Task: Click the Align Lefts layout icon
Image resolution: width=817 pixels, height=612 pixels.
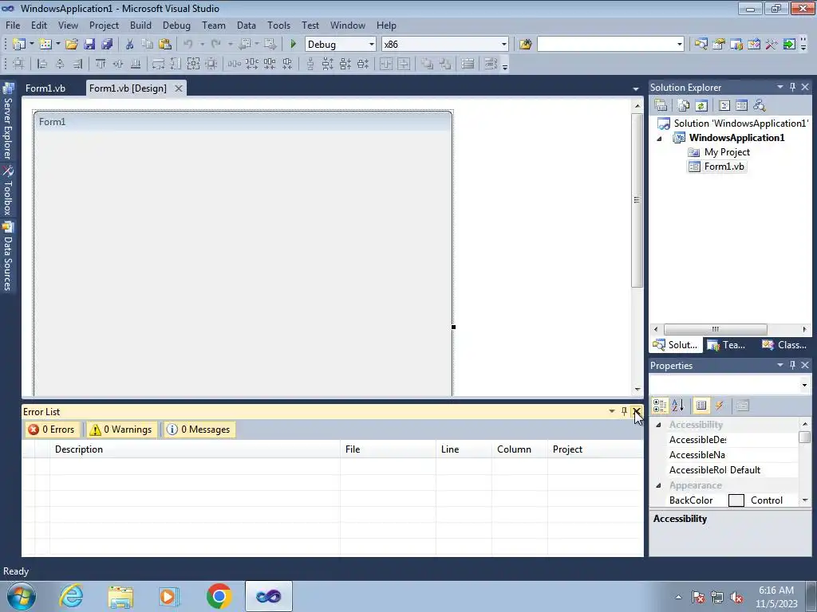Action: [42, 64]
